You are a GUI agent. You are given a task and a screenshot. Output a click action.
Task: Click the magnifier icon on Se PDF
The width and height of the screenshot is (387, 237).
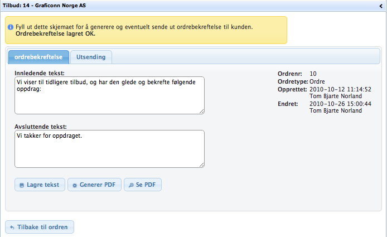pos(131,185)
